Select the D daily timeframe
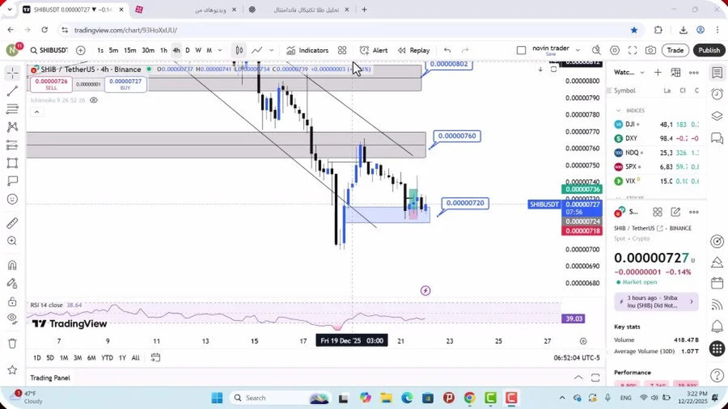The image size is (728, 409). pos(187,50)
